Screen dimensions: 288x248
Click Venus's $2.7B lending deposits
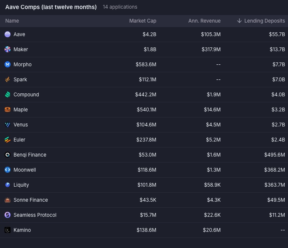278,125
